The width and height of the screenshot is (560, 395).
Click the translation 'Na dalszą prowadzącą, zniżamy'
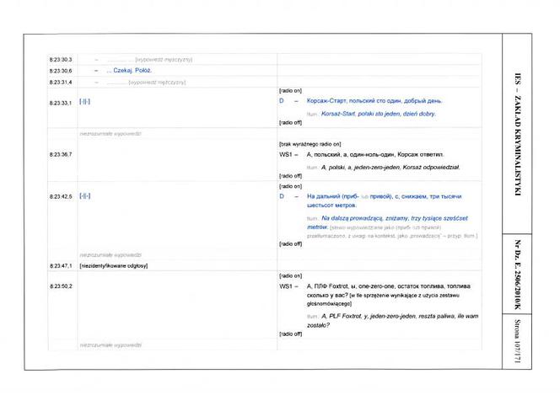pos(364,218)
